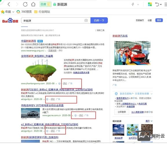
Task: Click the Baidu logo
Action: coord(10,20)
